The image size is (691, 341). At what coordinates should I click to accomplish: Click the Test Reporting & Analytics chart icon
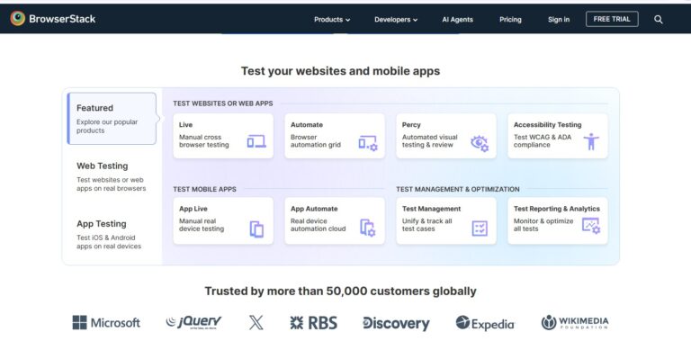(591, 226)
